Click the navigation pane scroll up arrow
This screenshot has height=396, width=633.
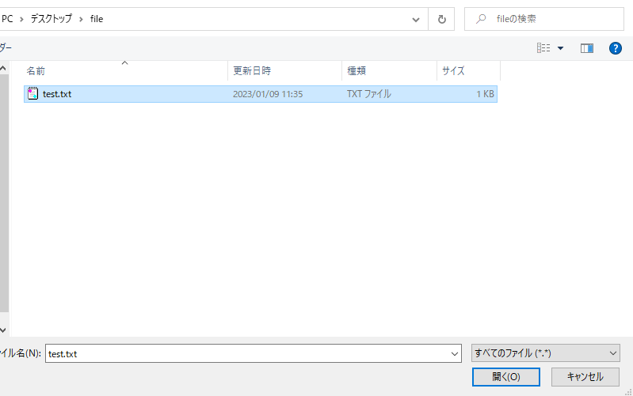click(3, 69)
